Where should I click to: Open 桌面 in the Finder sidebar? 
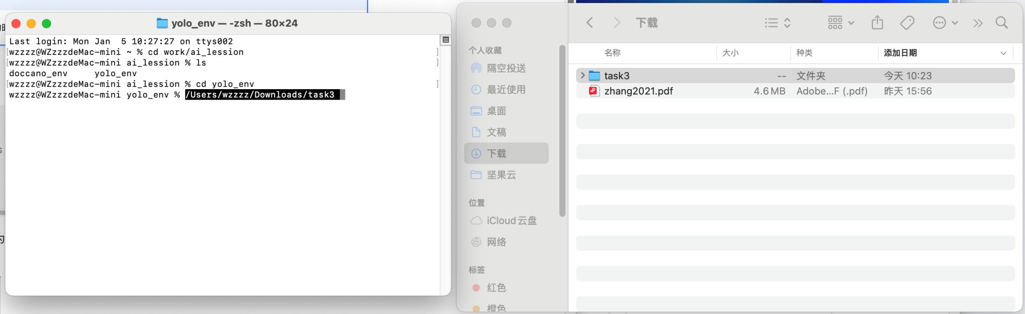click(x=496, y=111)
